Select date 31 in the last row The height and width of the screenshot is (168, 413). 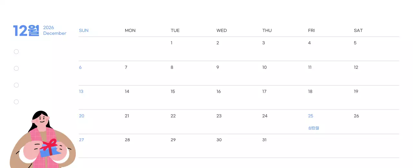coord(265,140)
